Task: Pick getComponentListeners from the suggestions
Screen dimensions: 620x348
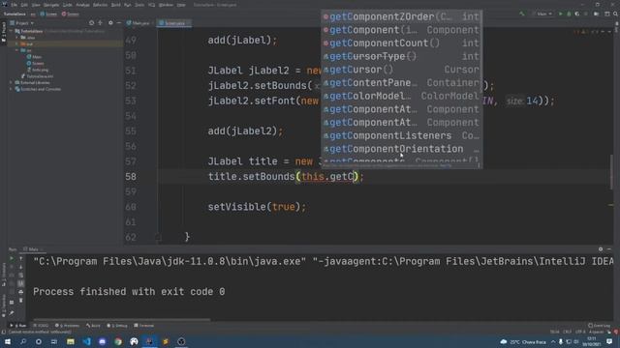Action: [401, 135]
